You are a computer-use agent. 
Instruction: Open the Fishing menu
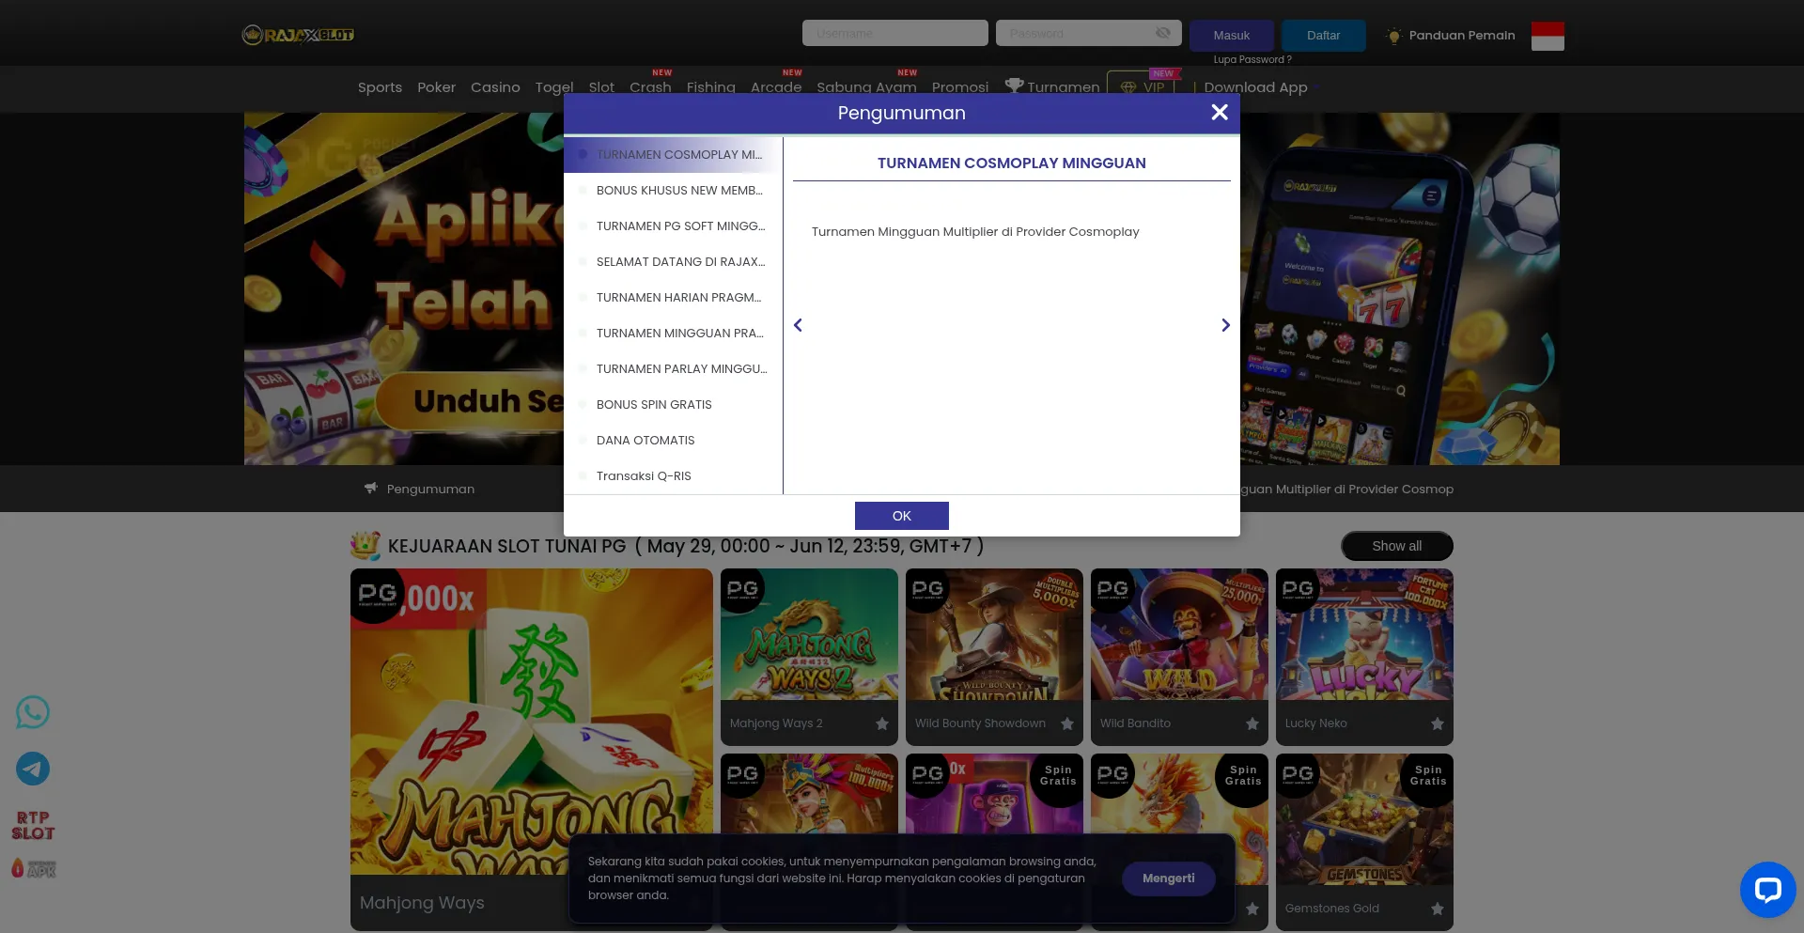(710, 87)
